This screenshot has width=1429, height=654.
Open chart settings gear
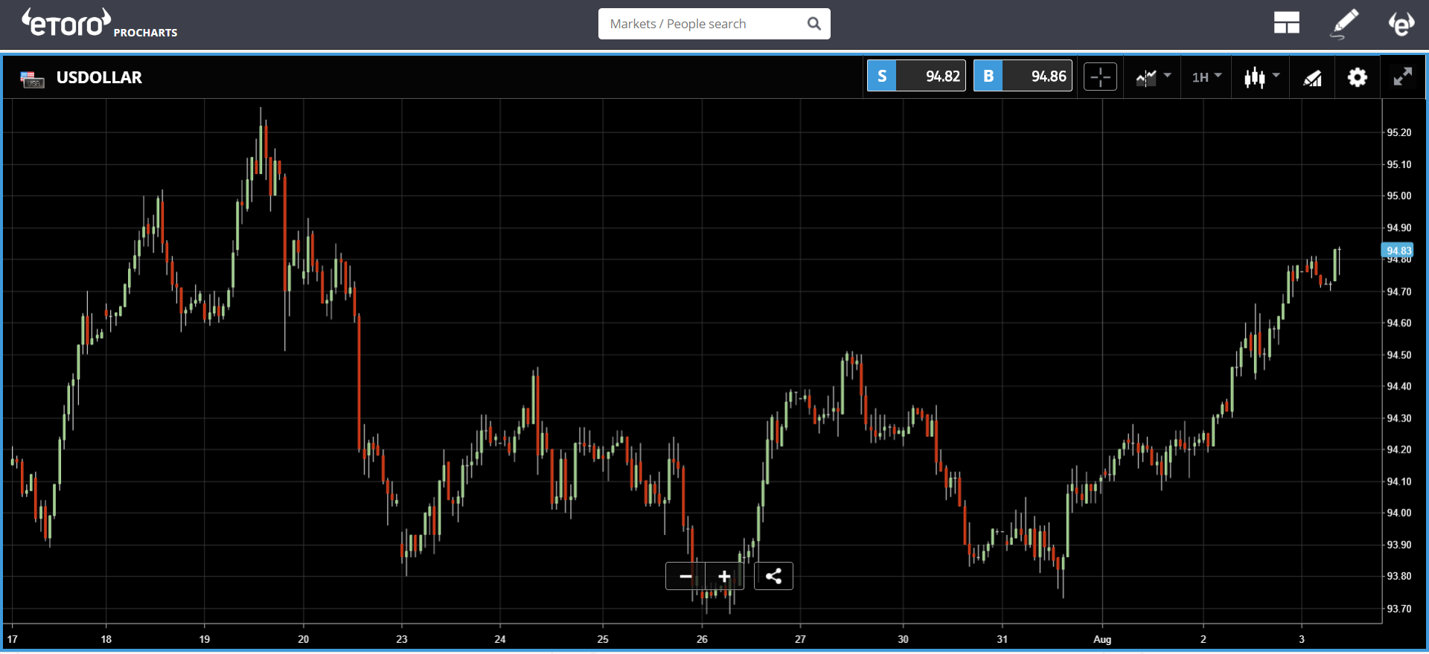click(x=1357, y=77)
